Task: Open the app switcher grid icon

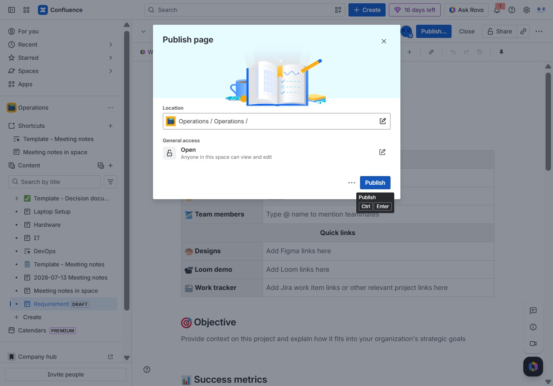Action: [x=26, y=10]
